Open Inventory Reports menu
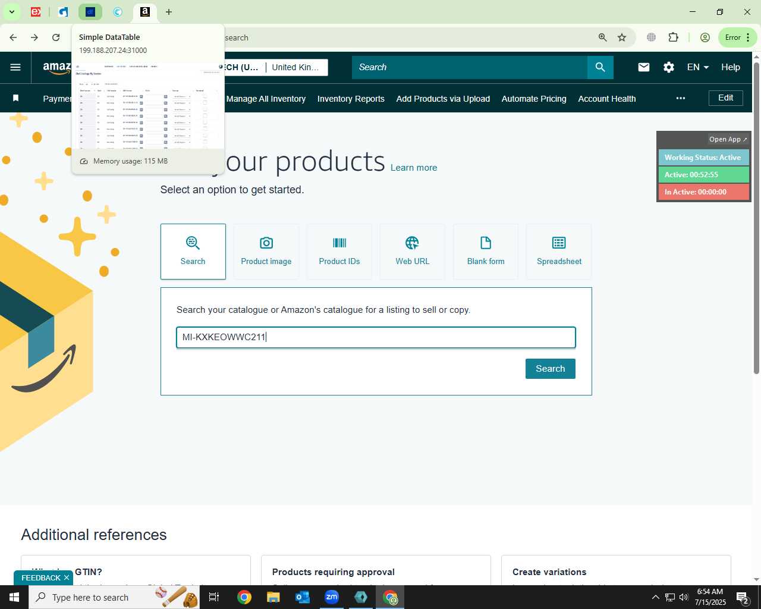This screenshot has width=761, height=609. (351, 99)
